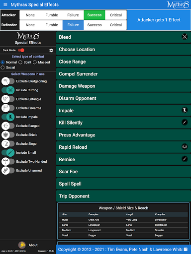Screen dimensions: 191x254
Task: Click the Mythras logo in header
Action: (x=178, y=4)
